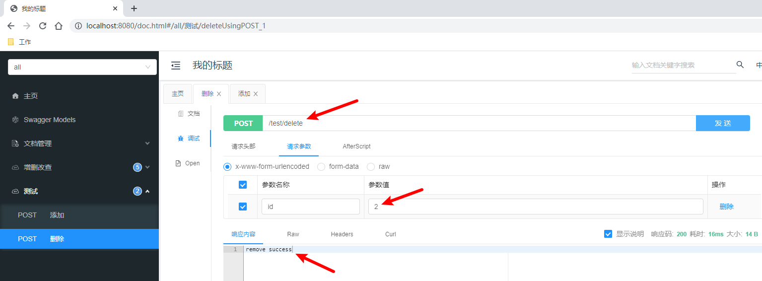Open the 请求参数 tab
Viewport: 762px width, 281px height.
coord(299,146)
